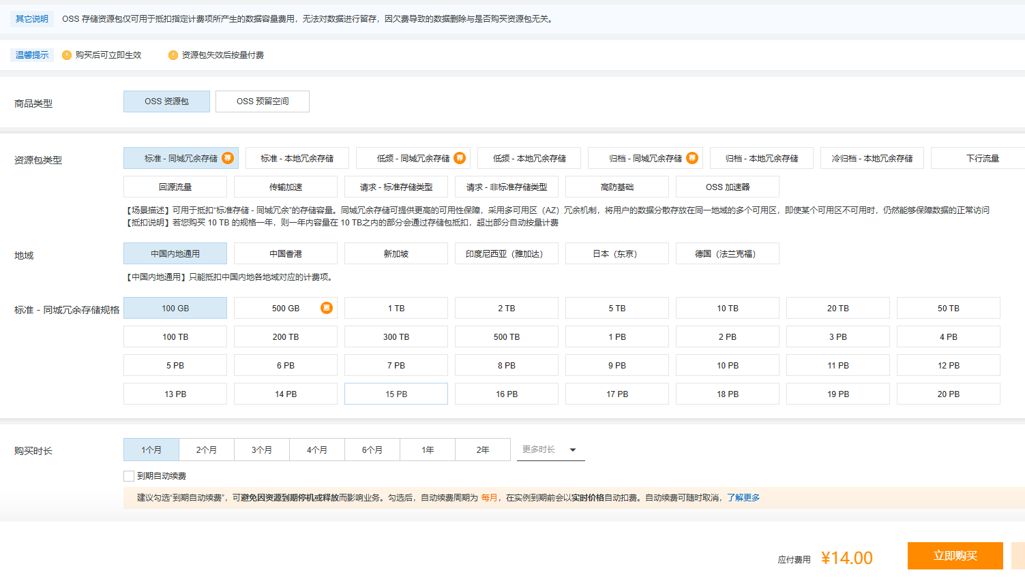Select the 1 TB storage spec

click(396, 307)
